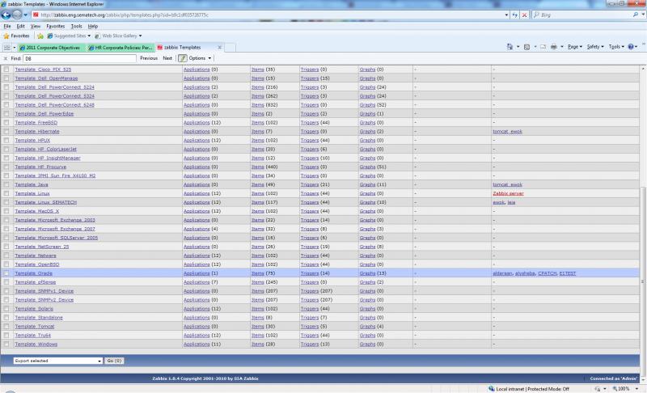Click Find Next button

tap(167, 58)
